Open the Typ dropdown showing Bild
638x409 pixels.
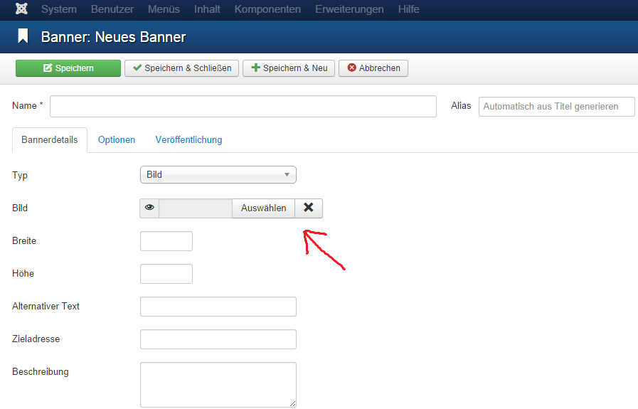(218, 174)
